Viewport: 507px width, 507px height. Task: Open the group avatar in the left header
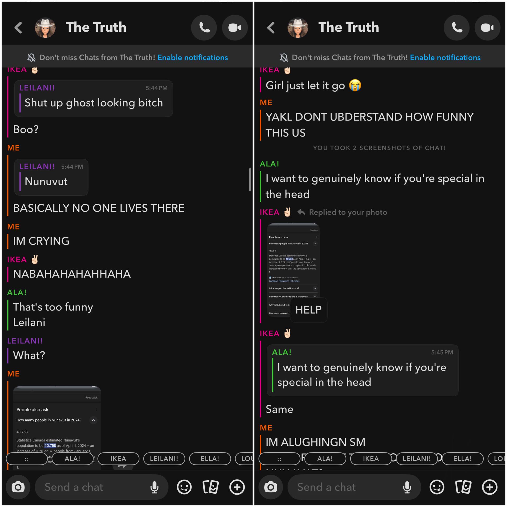pyautogui.click(x=45, y=27)
